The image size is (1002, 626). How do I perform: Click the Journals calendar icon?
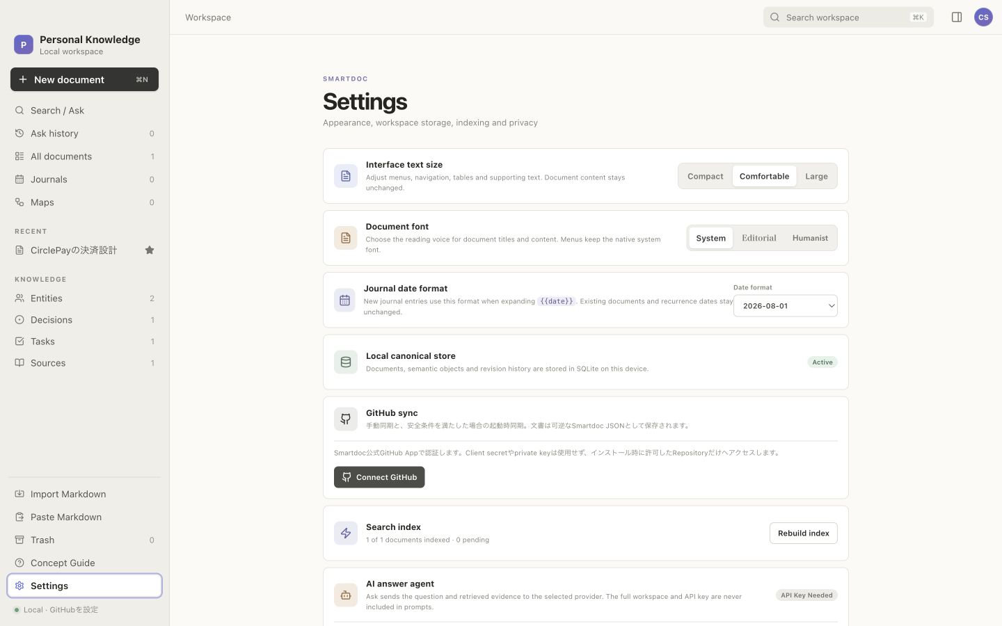click(x=19, y=179)
